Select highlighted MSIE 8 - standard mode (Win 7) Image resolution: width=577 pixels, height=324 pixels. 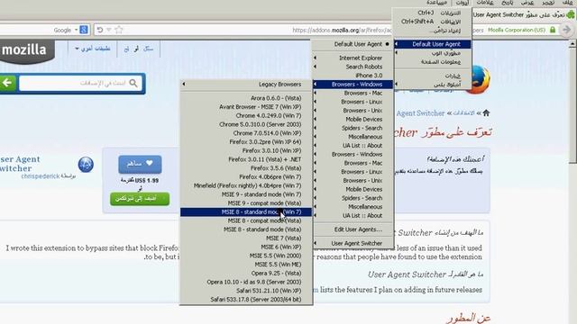pos(246,212)
